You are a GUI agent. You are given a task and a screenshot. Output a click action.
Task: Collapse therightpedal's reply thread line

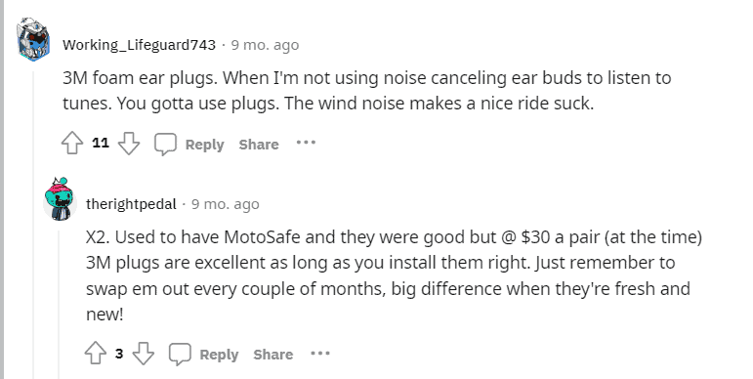click(60, 305)
